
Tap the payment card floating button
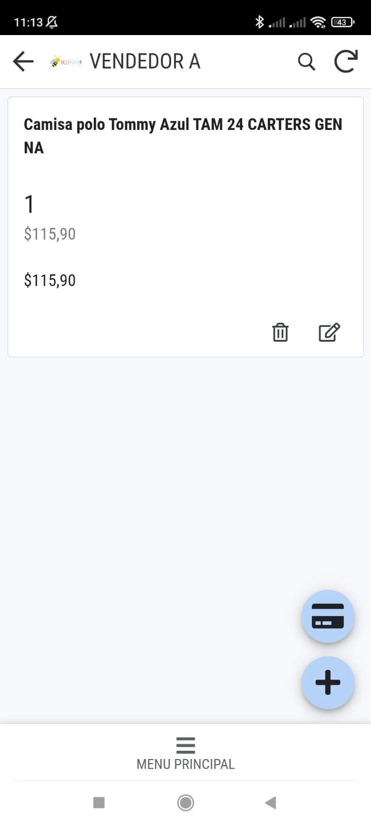(328, 616)
